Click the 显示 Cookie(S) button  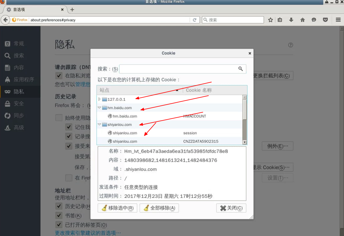(273, 167)
